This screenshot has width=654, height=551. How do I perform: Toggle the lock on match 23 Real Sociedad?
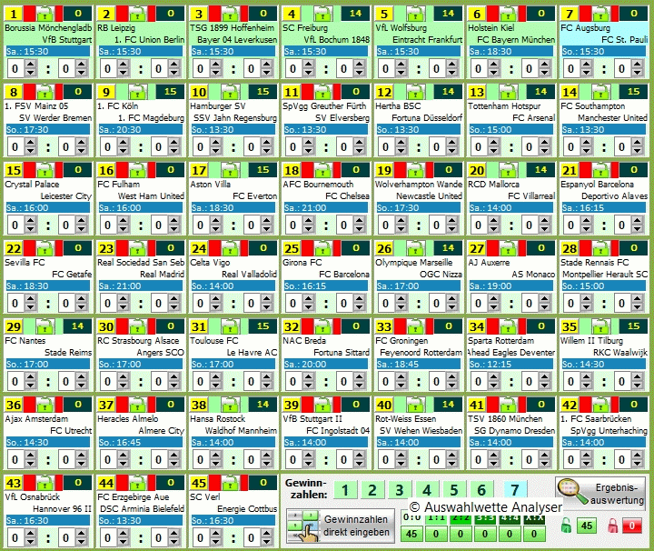click(x=137, y=248)
